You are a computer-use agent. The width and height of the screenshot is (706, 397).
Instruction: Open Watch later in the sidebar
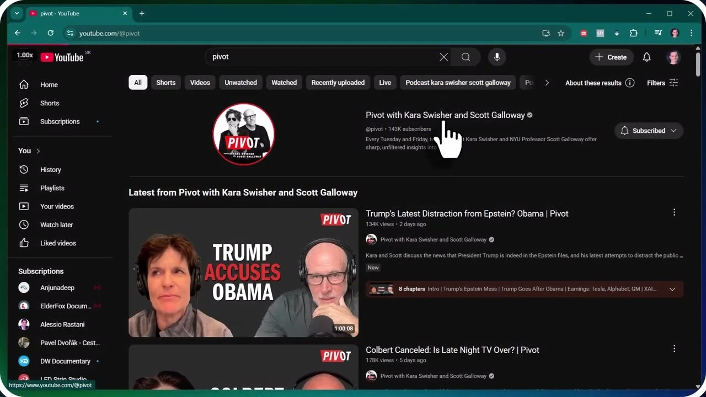coord(56,224)
